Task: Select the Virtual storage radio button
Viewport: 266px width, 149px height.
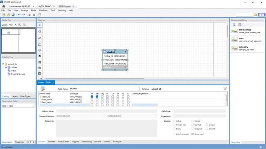Action: click(x=174, y=121)
